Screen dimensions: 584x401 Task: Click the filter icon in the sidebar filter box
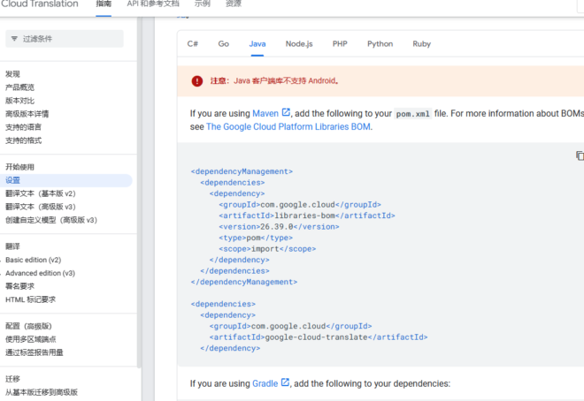14,39
